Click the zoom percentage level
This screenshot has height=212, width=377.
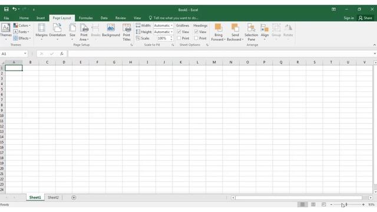point(371,205)
